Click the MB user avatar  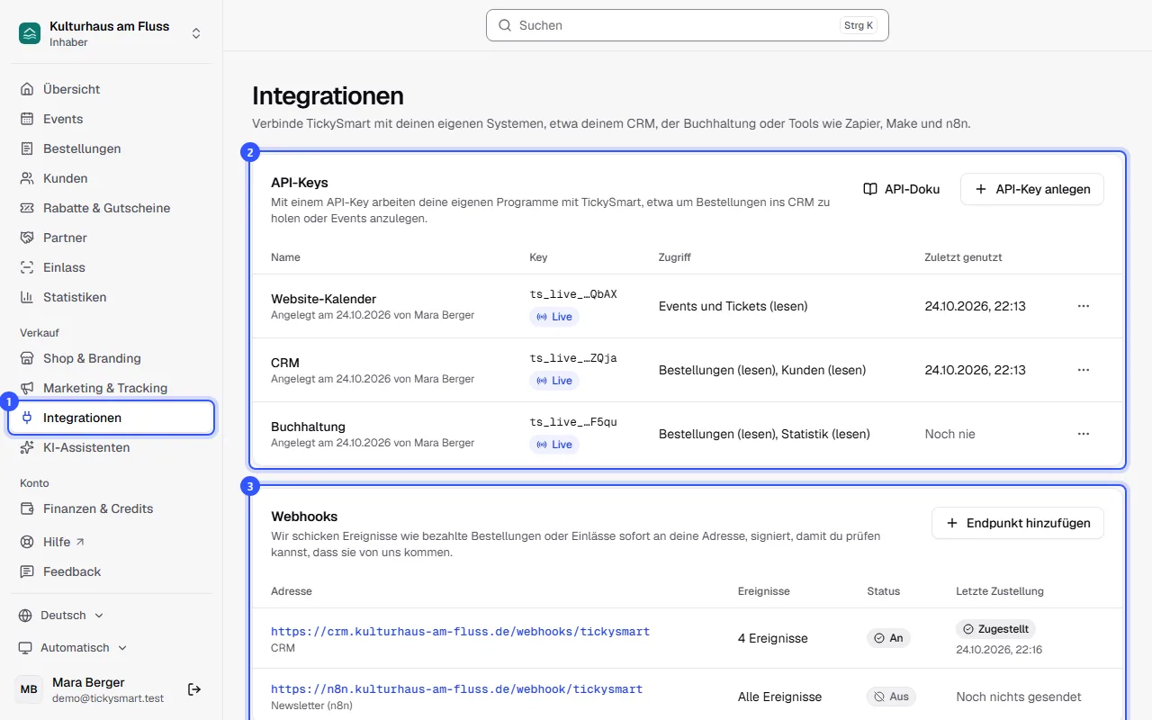tap(29, 689)
